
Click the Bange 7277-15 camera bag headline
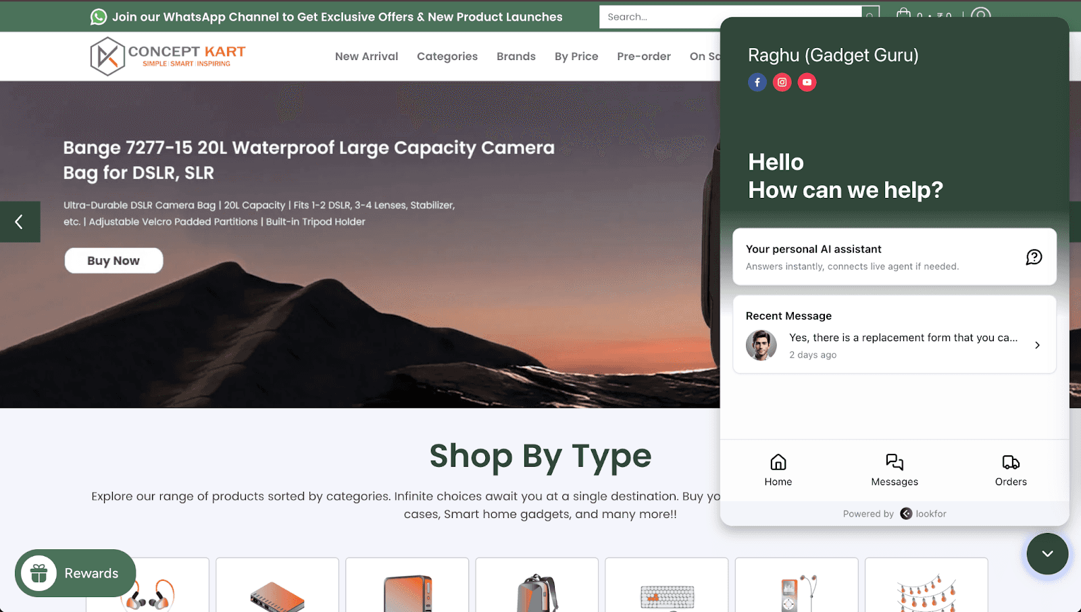(309, 160)
